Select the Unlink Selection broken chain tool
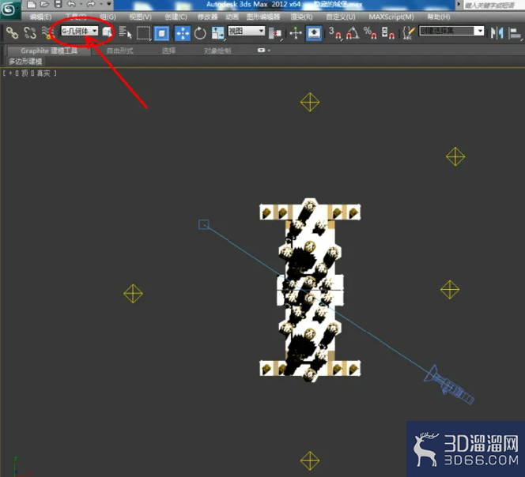 point(30,33)
